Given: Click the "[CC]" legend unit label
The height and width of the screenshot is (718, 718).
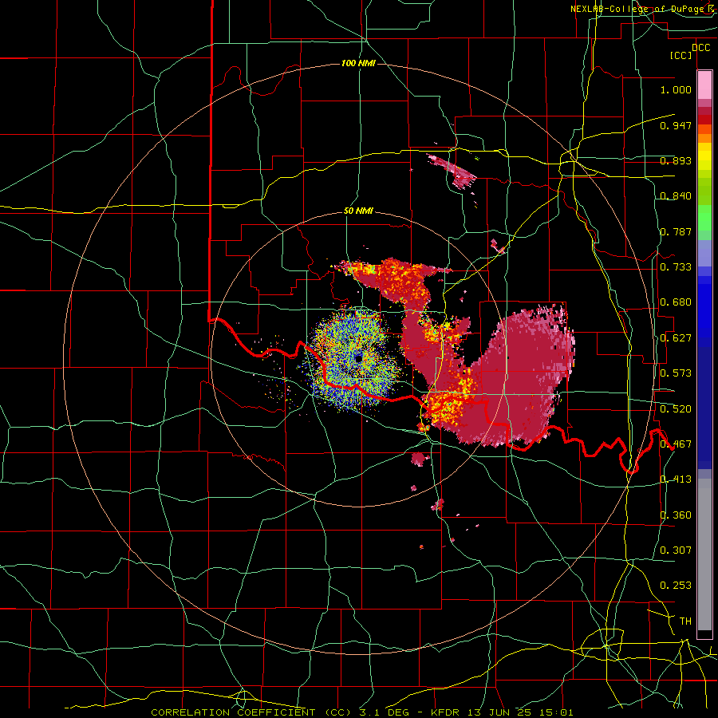Looking at the screenshot, I should tap(681, 55).
